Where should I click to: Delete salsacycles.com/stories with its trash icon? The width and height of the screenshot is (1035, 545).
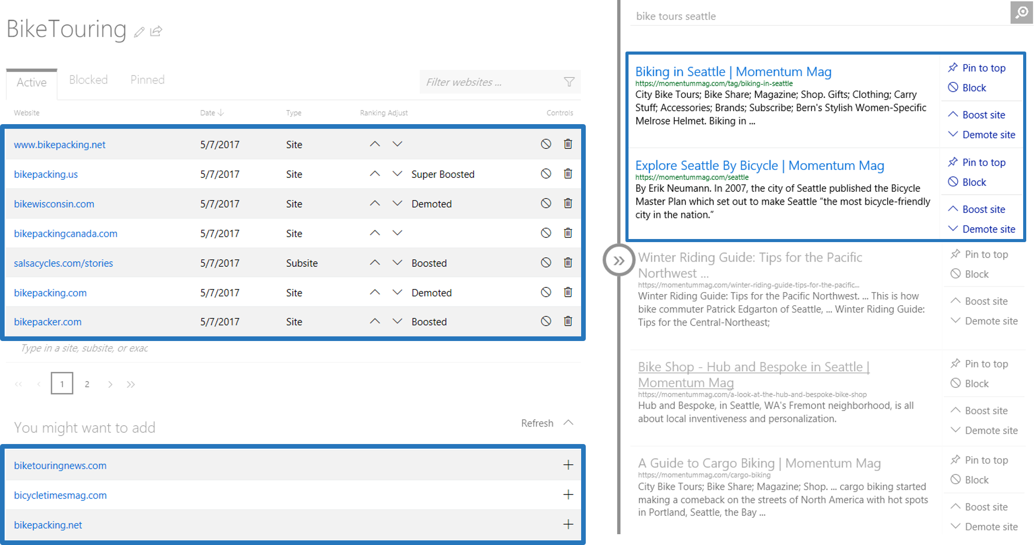(x=568, y=263)
